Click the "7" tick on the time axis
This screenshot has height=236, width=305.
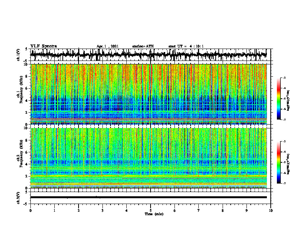pyautogui.click(x=199, y=211)
